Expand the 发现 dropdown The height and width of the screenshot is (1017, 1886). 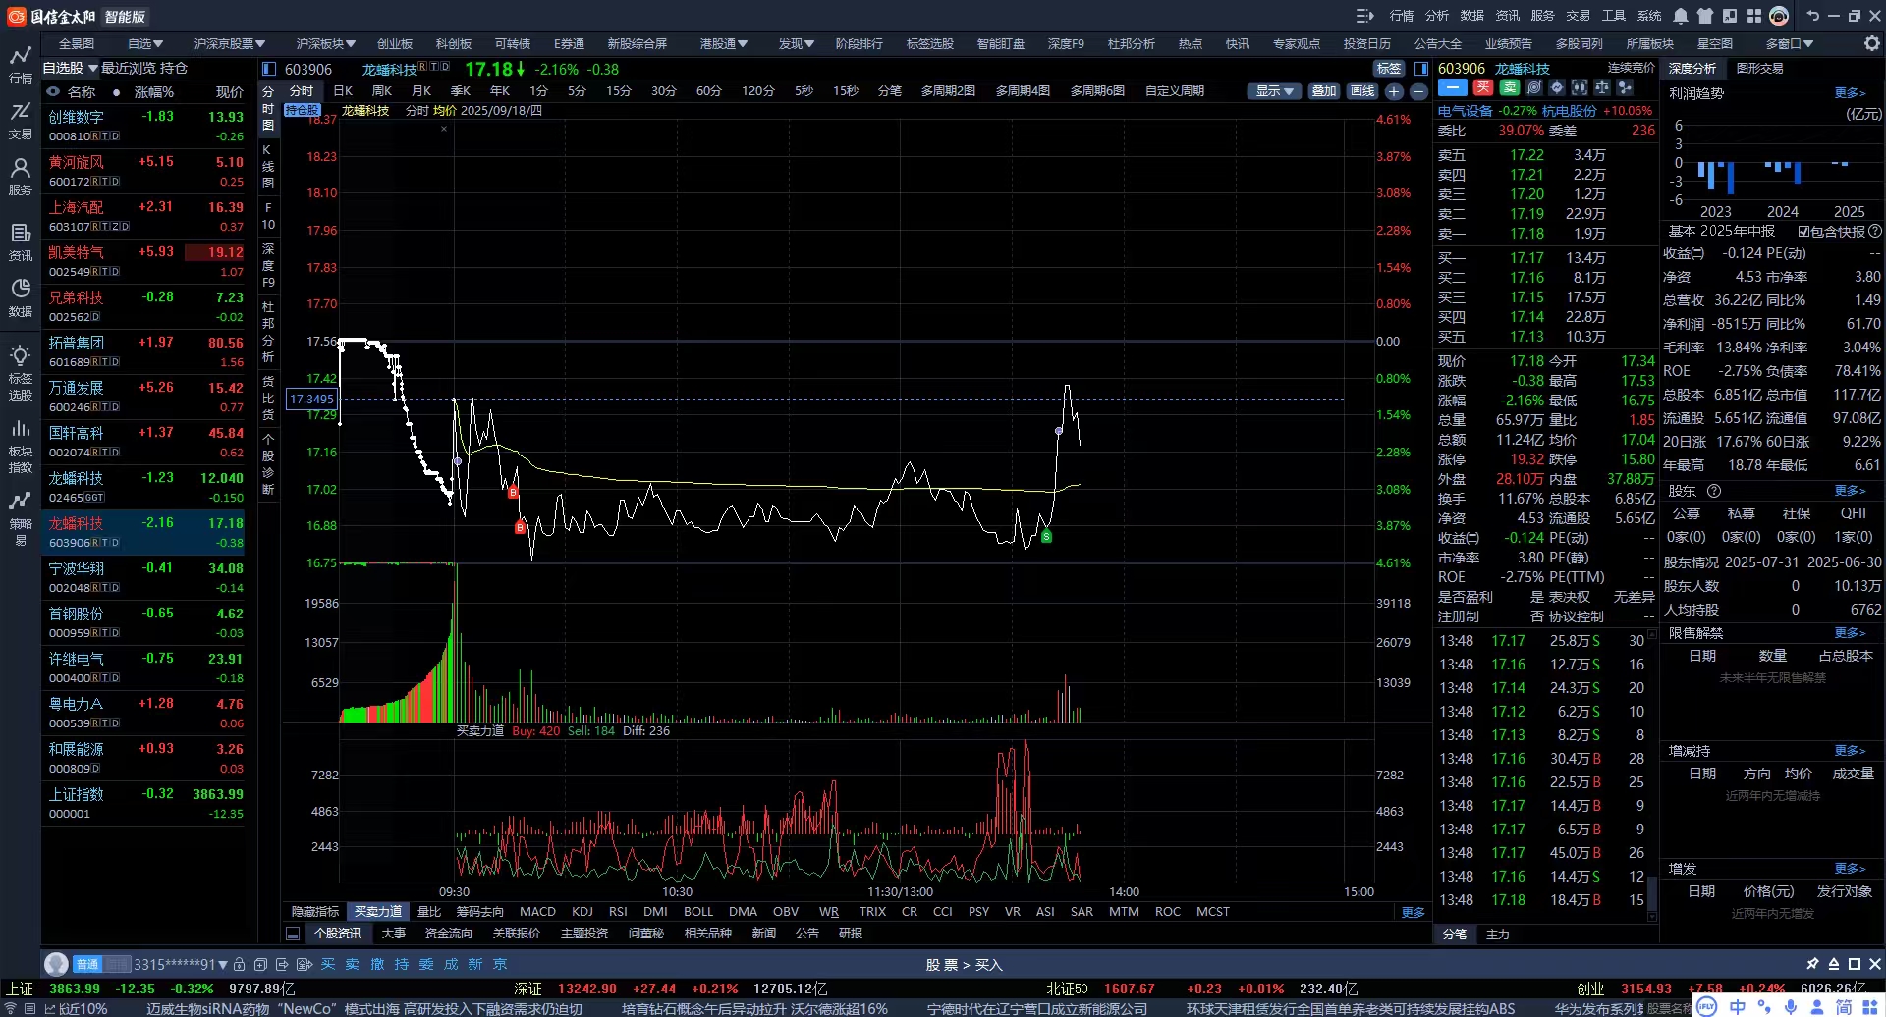tap(797, 44)
